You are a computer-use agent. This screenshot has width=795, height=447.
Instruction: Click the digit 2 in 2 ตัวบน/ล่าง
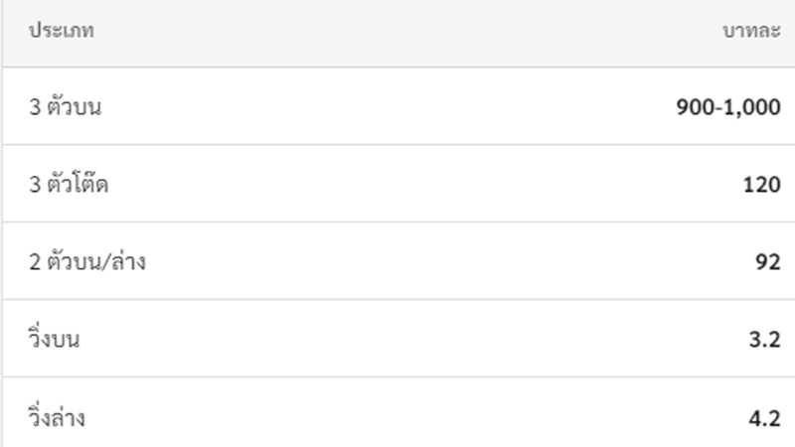(35, 262)
